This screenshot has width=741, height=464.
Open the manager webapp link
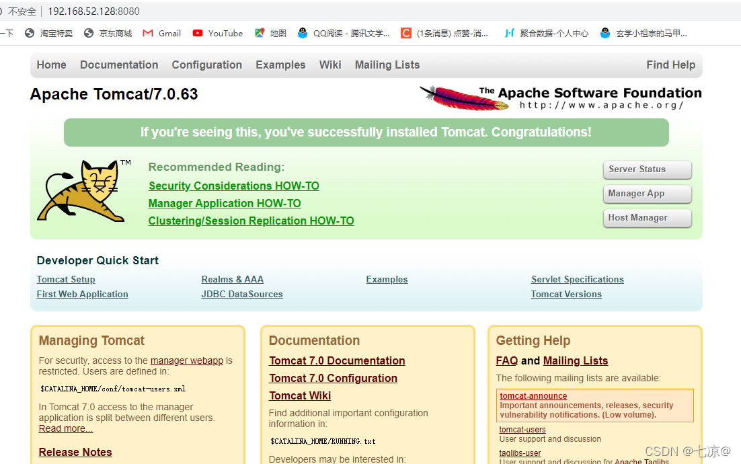(187, 360)
